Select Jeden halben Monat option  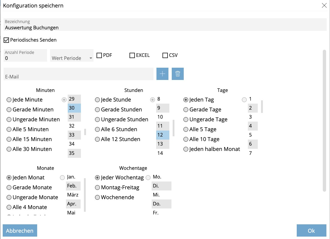click(x=186, y=149)
